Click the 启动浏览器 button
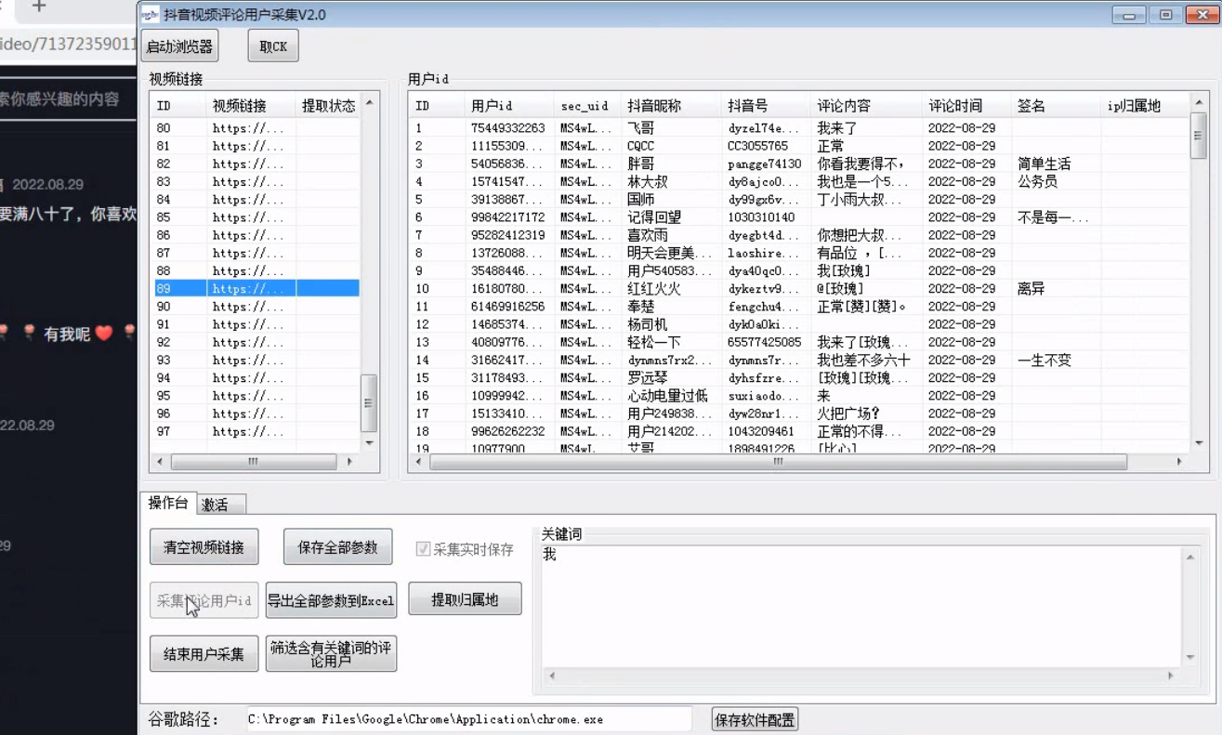1222x735 pixels. pyautogui.click(x=179, y=46)
